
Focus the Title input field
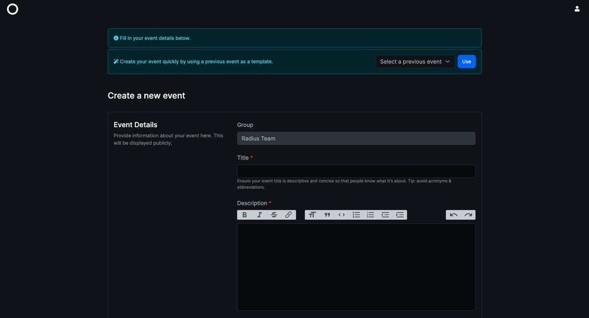[x=356, y=171]
